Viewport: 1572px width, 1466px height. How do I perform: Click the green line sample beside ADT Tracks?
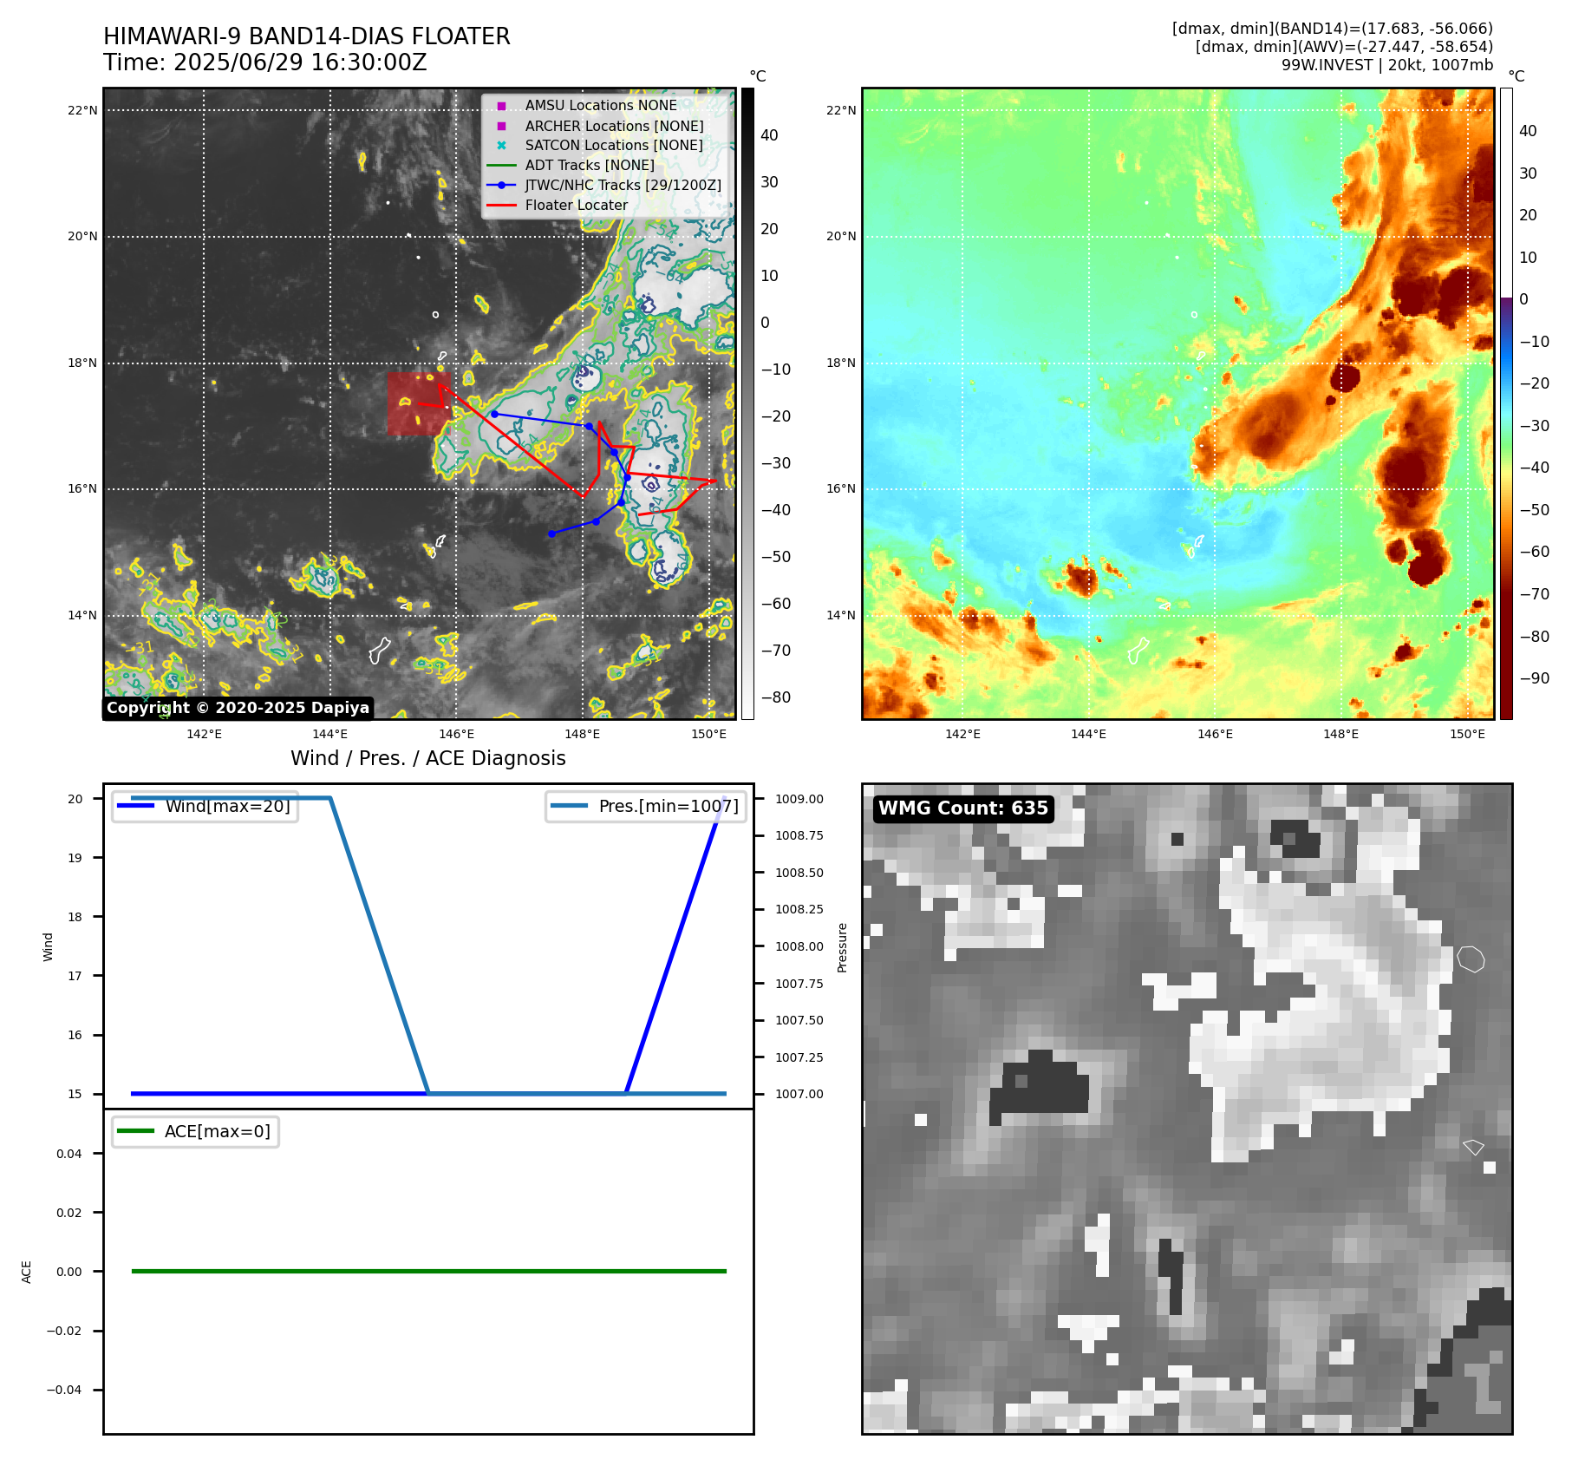(501, 165)
